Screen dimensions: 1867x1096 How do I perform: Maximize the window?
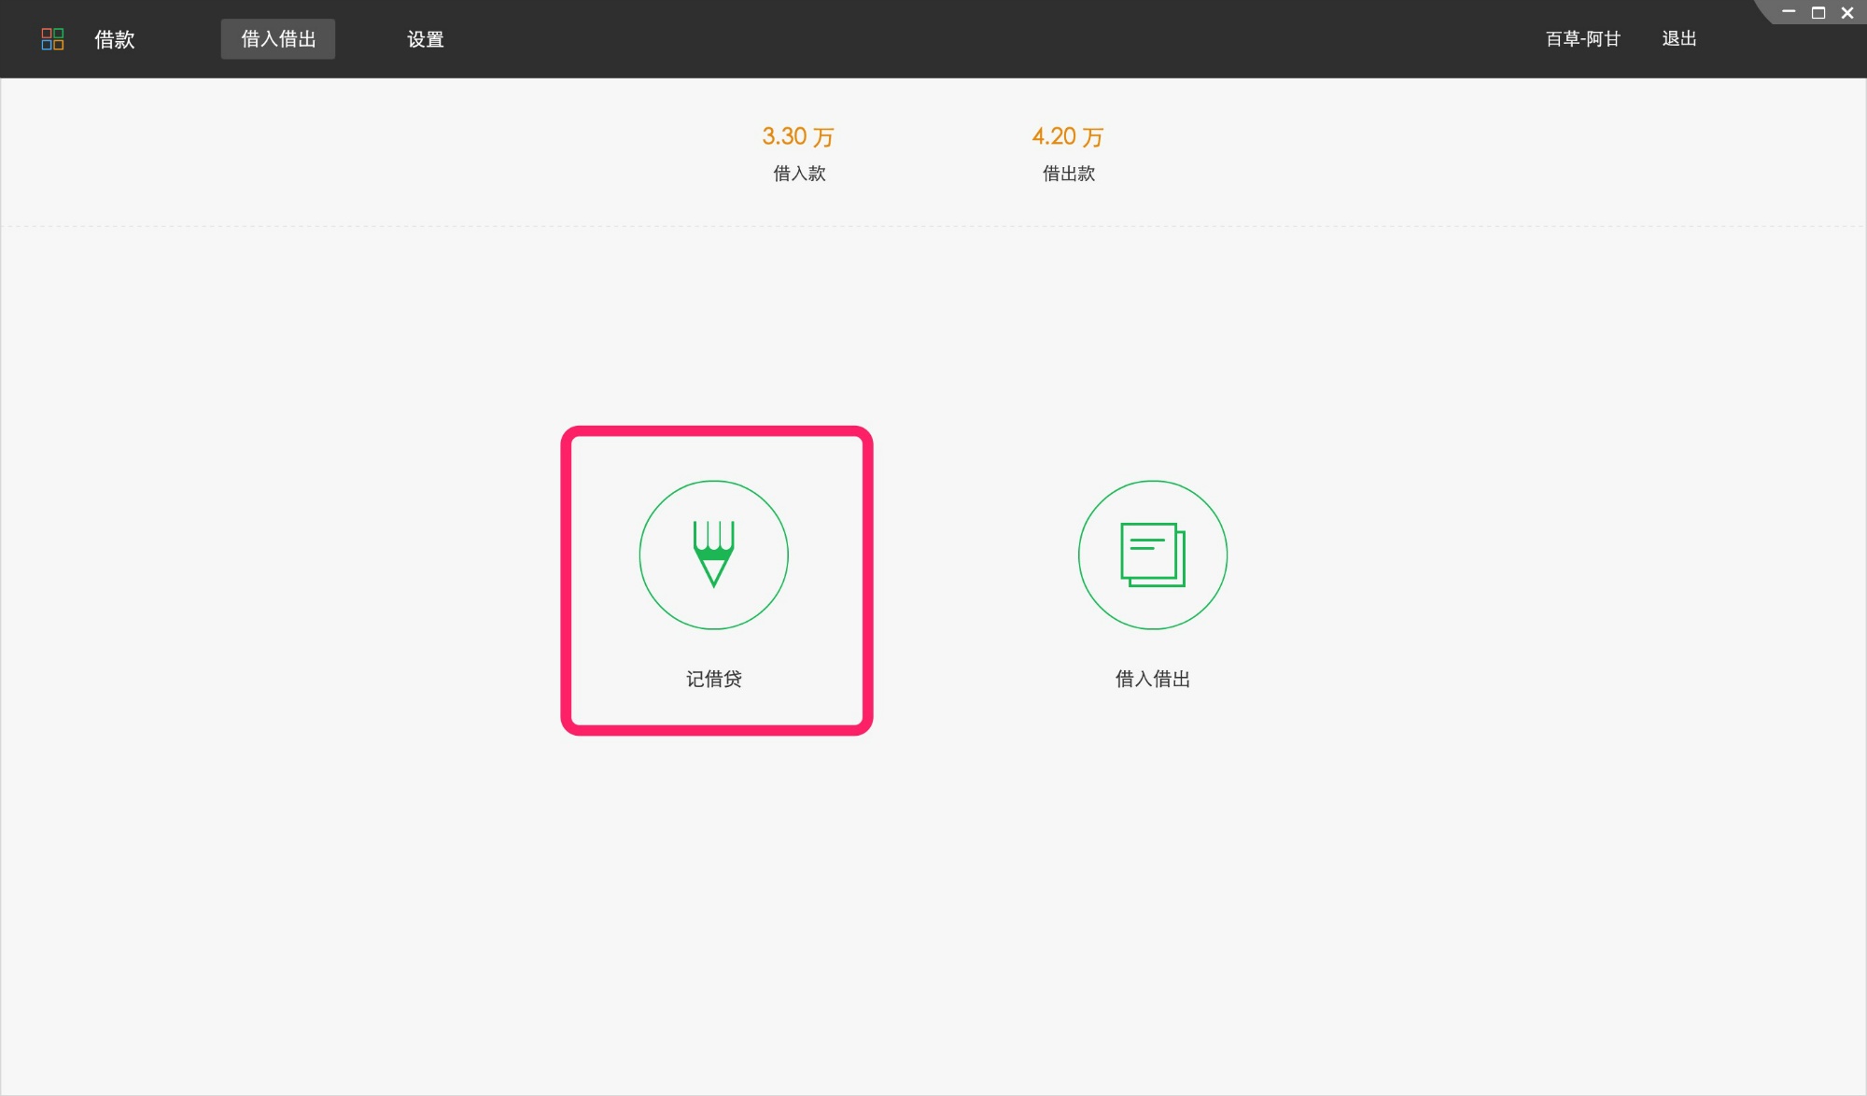click(x=1818, y=12)
